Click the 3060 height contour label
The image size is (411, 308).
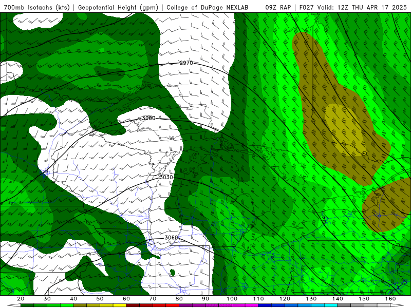(171, 238)
